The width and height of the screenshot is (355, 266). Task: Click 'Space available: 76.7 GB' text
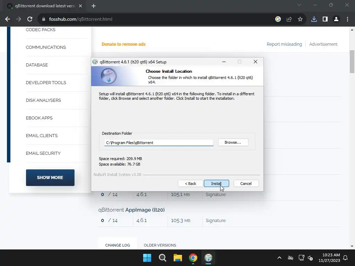tap(120, 164)
